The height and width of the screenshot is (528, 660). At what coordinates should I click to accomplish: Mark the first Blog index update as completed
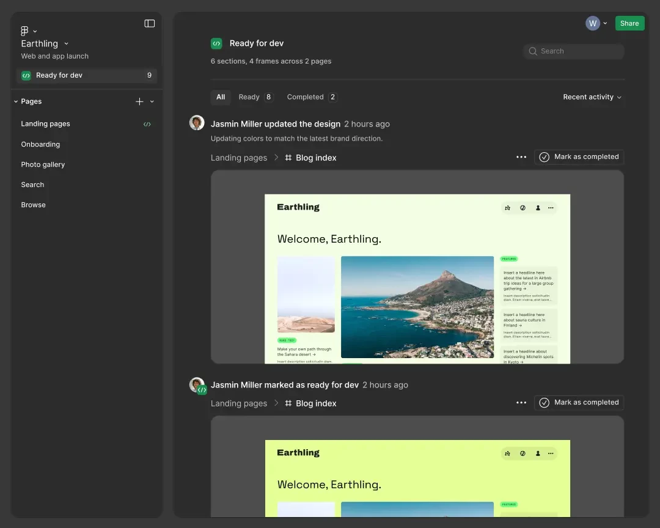pos(579,156)
